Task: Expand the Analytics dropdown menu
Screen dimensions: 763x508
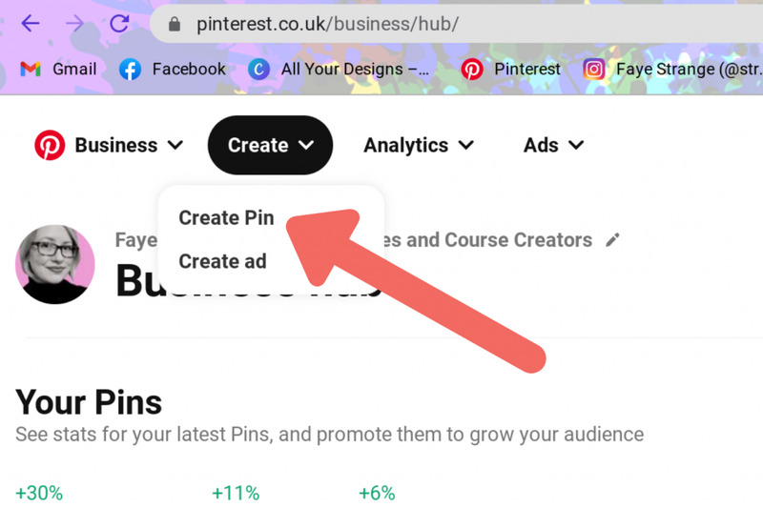Action: click(418, 145)
